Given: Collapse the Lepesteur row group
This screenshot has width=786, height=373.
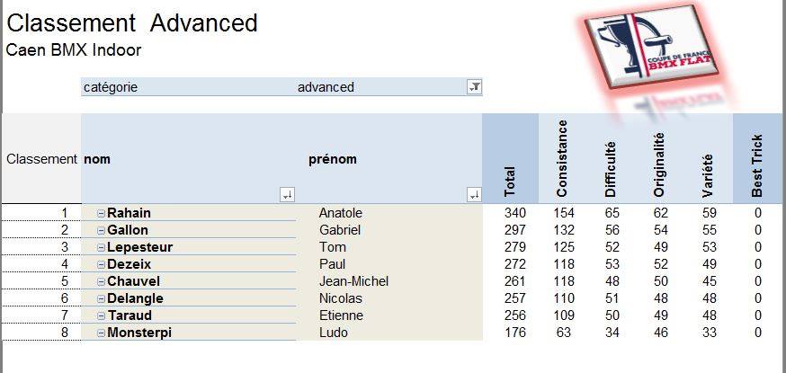Looking at the screenshot, I should tap(102, 247).
